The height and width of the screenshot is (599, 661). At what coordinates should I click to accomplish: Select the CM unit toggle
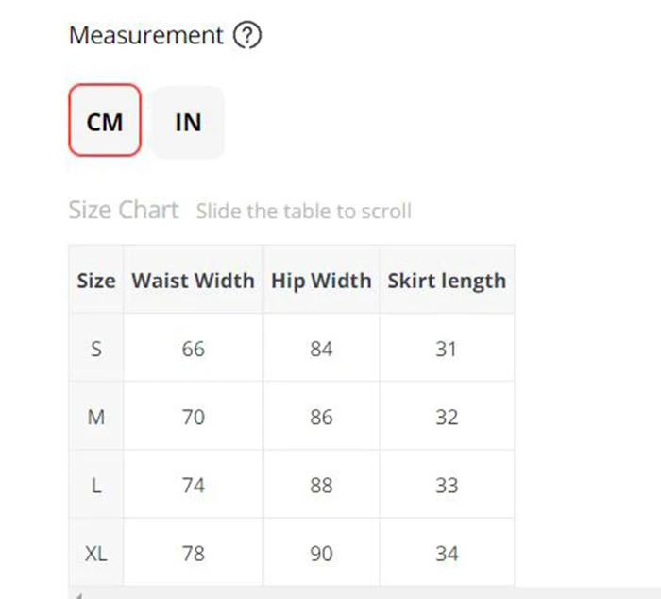click(105, 121)
